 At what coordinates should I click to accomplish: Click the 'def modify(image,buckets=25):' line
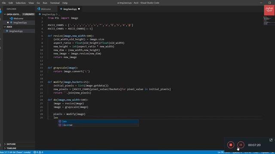68,82
